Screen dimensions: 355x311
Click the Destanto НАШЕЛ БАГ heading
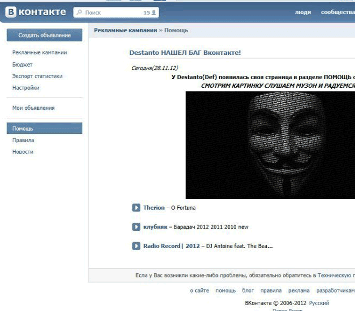coord(185,53)
